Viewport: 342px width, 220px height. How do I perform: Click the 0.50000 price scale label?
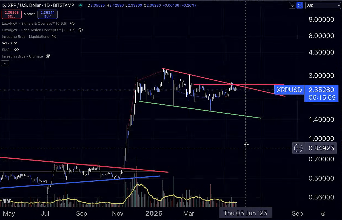click(x=321, y=178)
